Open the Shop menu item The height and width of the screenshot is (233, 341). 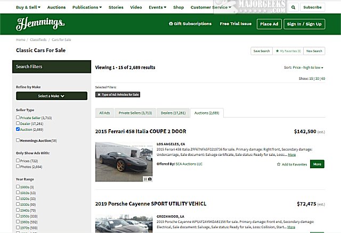pos(178,7)
